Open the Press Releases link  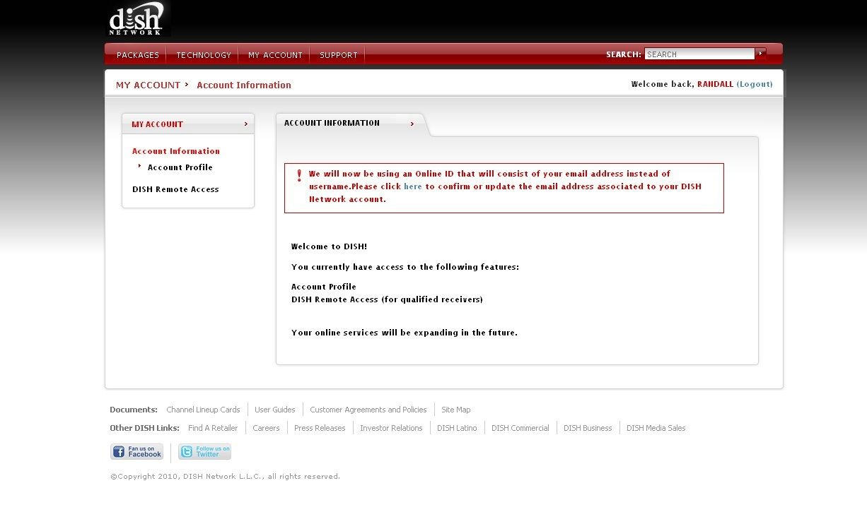(320, 428)
